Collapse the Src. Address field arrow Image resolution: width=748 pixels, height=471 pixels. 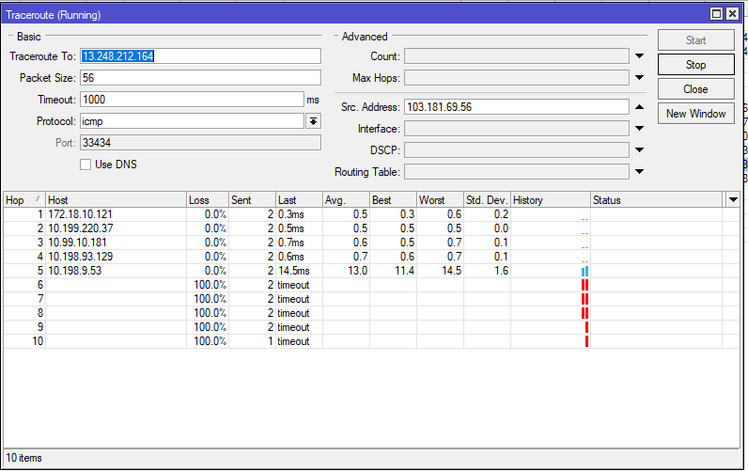(639, 107)
